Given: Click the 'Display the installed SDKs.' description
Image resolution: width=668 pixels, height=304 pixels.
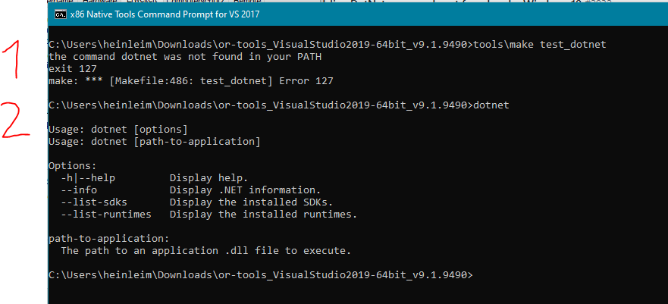Looking at the screenshot, I should click(x=252, y=202).
